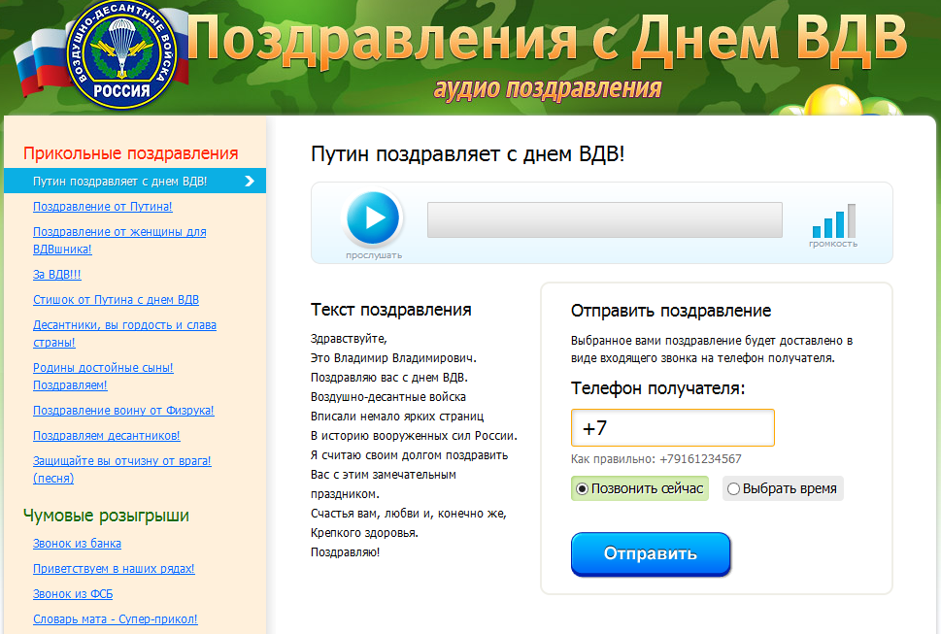
Task: Open 'Словарь мата - Супер-прикол!' link
Action: pos(116,619)
